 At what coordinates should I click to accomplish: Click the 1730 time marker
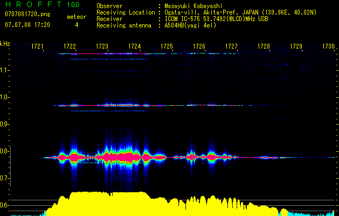(328, 46)
